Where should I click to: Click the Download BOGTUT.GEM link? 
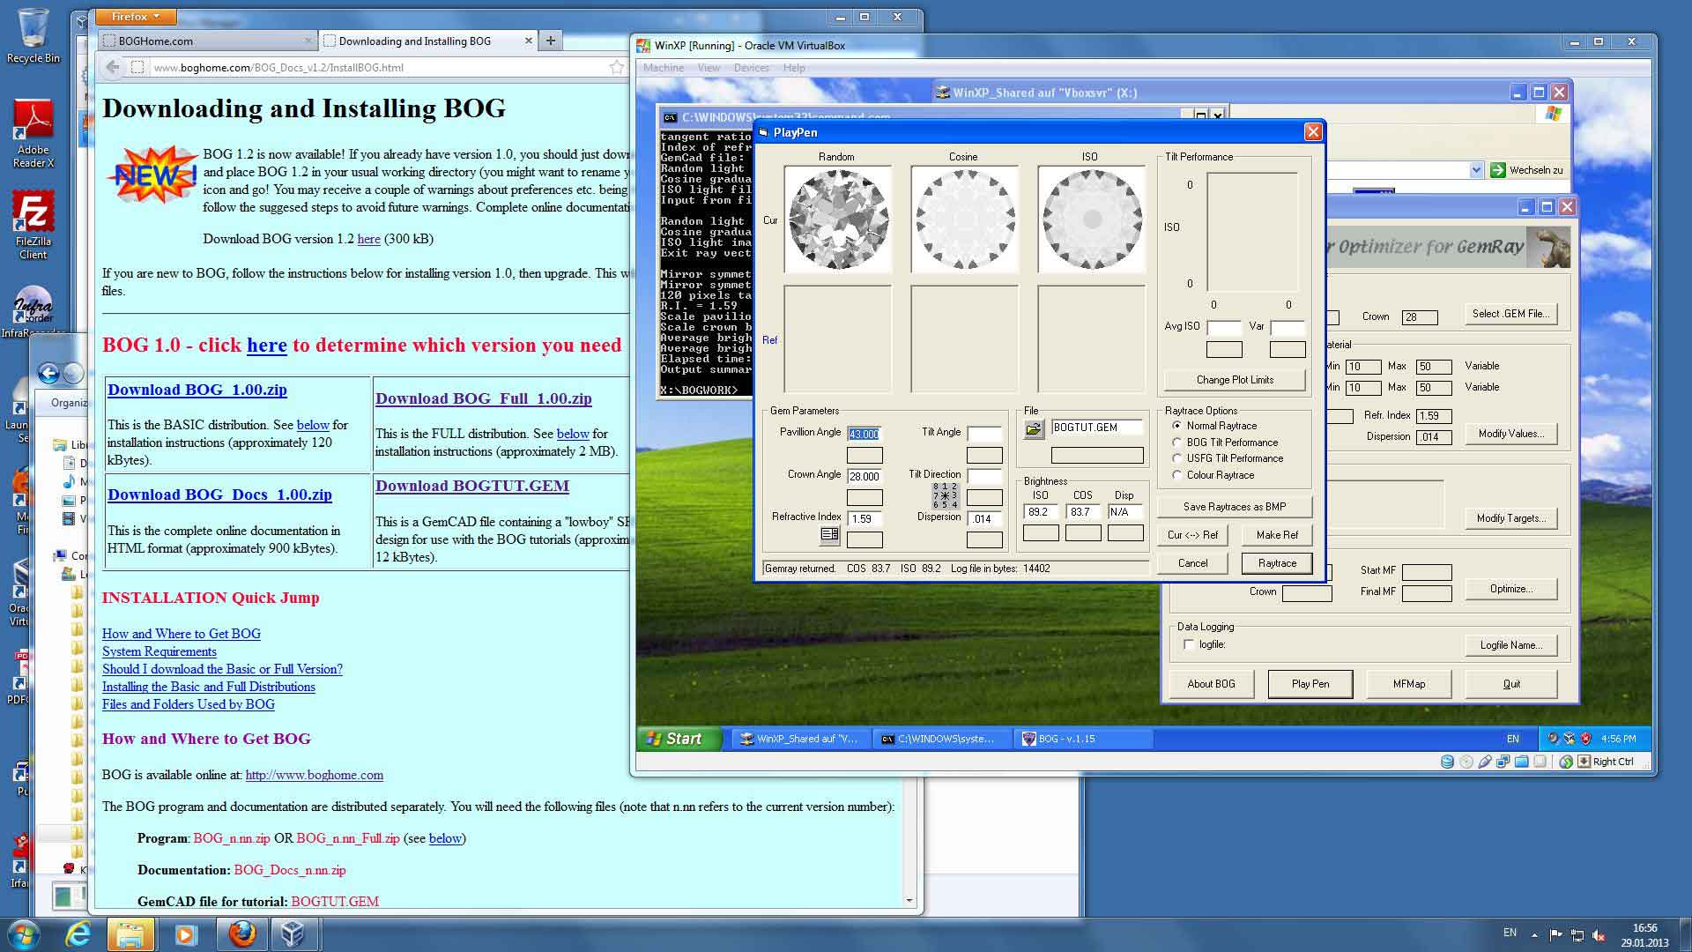(x=472, y=486)
